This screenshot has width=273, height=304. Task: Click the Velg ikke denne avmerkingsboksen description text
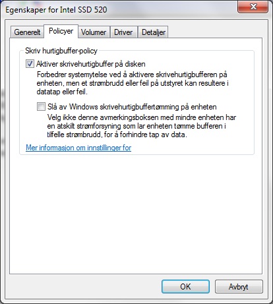click(142, 126)
